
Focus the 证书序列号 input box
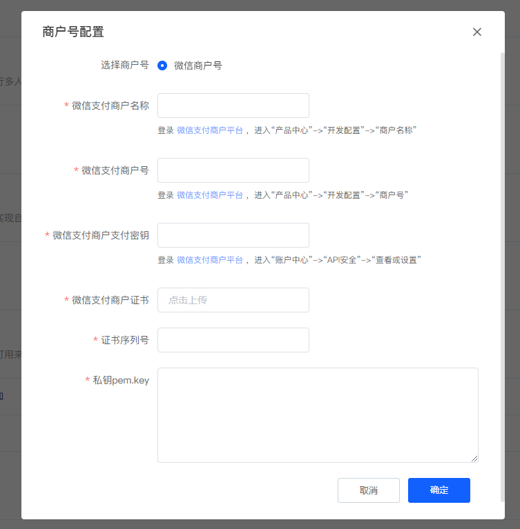[233, 340]
